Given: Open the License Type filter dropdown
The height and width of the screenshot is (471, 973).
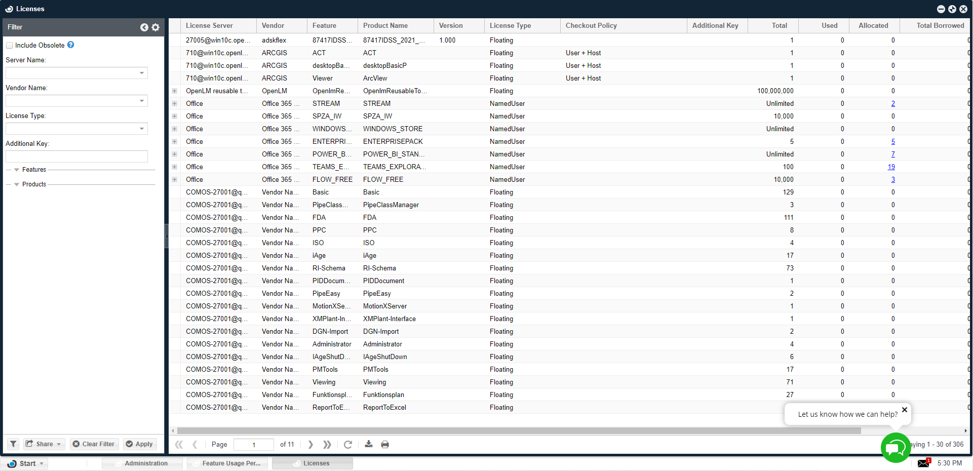Looking at the screenshot, I should (142, 129).
